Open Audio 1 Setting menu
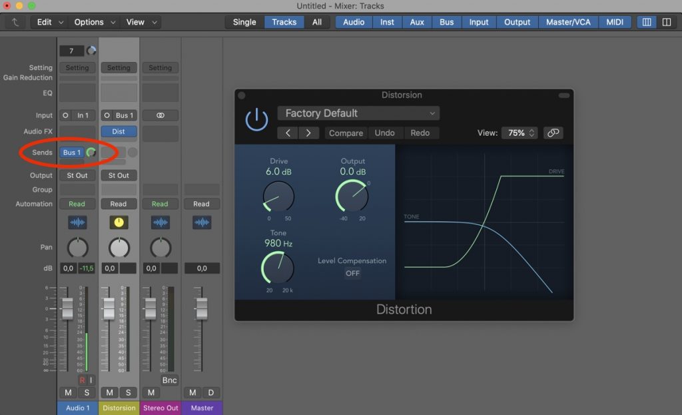Screen dimensions: 682x415 77,67
